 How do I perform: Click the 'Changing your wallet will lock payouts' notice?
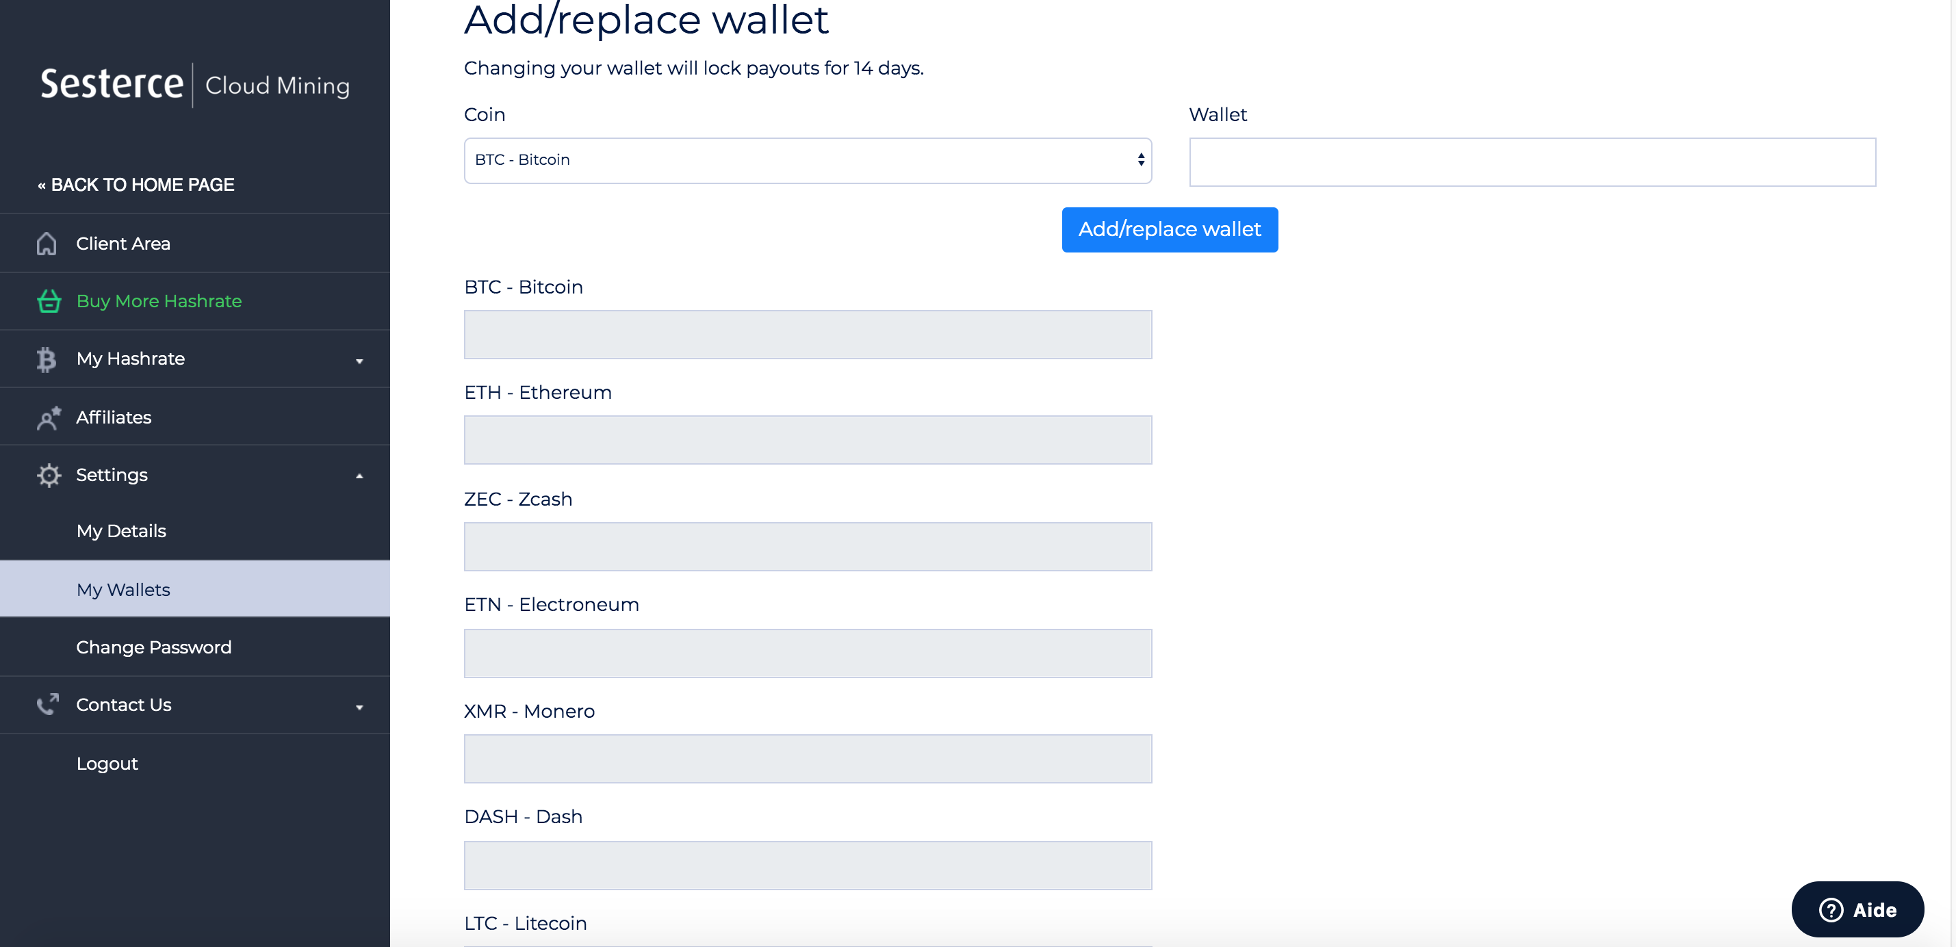coord(693,68)
